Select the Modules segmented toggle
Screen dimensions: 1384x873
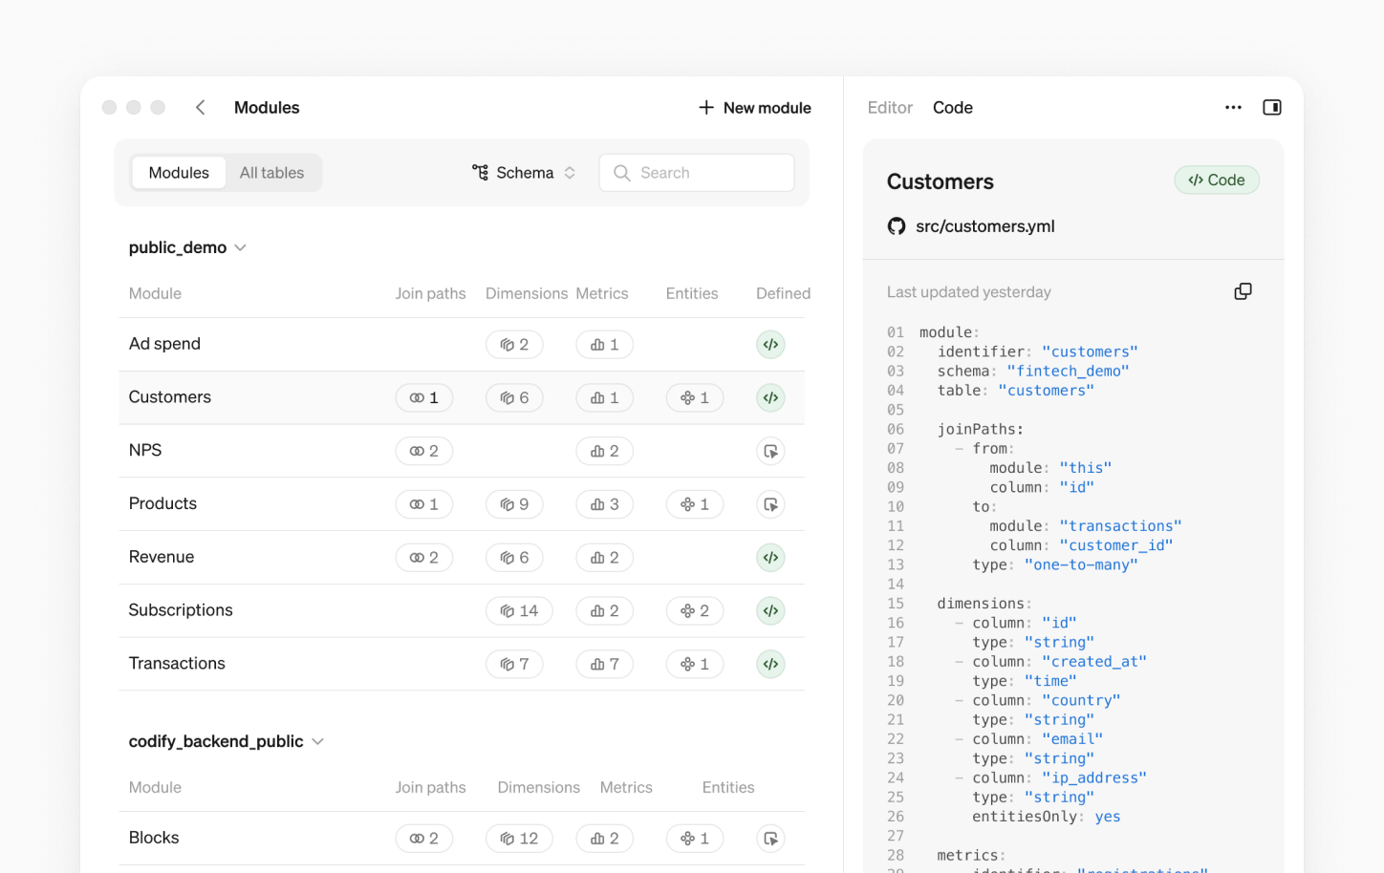[179, 173]
